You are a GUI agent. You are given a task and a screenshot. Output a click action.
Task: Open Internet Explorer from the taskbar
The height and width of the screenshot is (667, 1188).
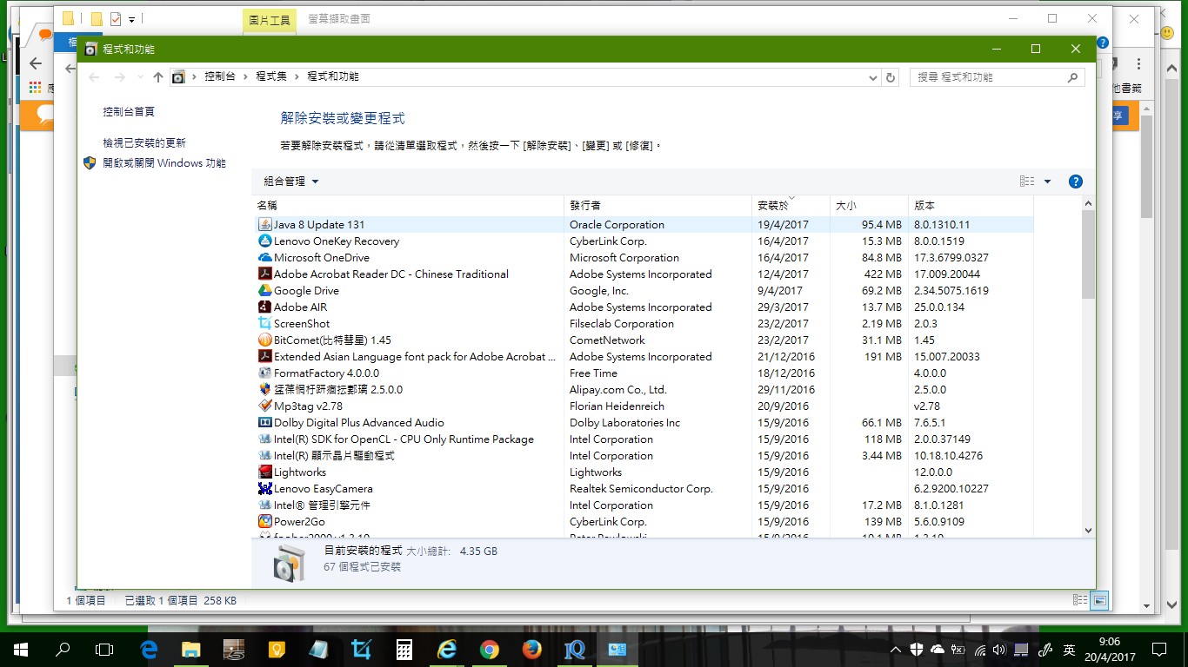point(446,649)
